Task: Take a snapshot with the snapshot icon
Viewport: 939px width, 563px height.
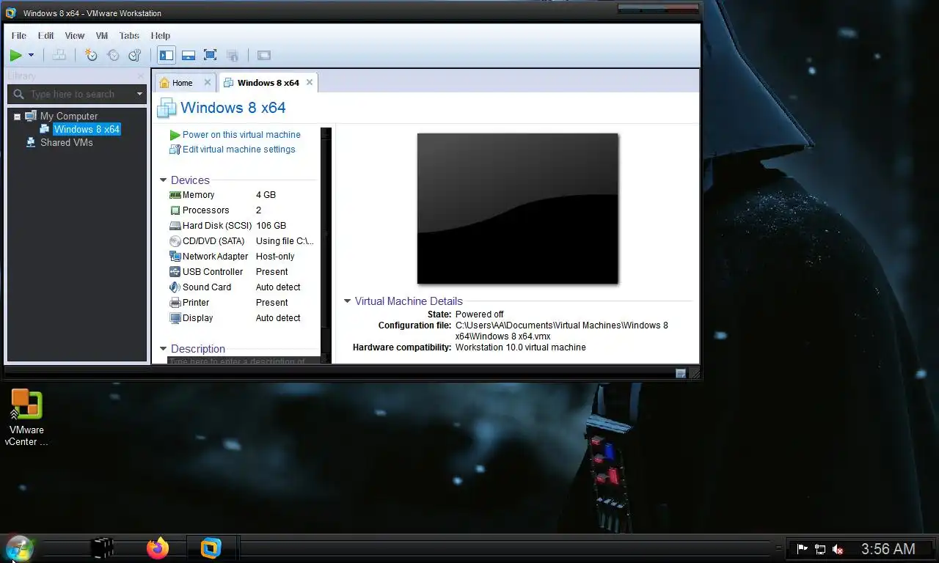Action: [91, 55]
